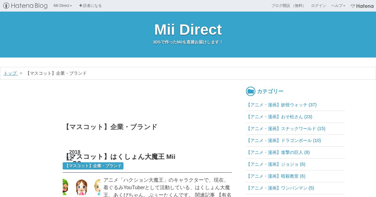Click the 2018 article date

(x=75, y=152)
